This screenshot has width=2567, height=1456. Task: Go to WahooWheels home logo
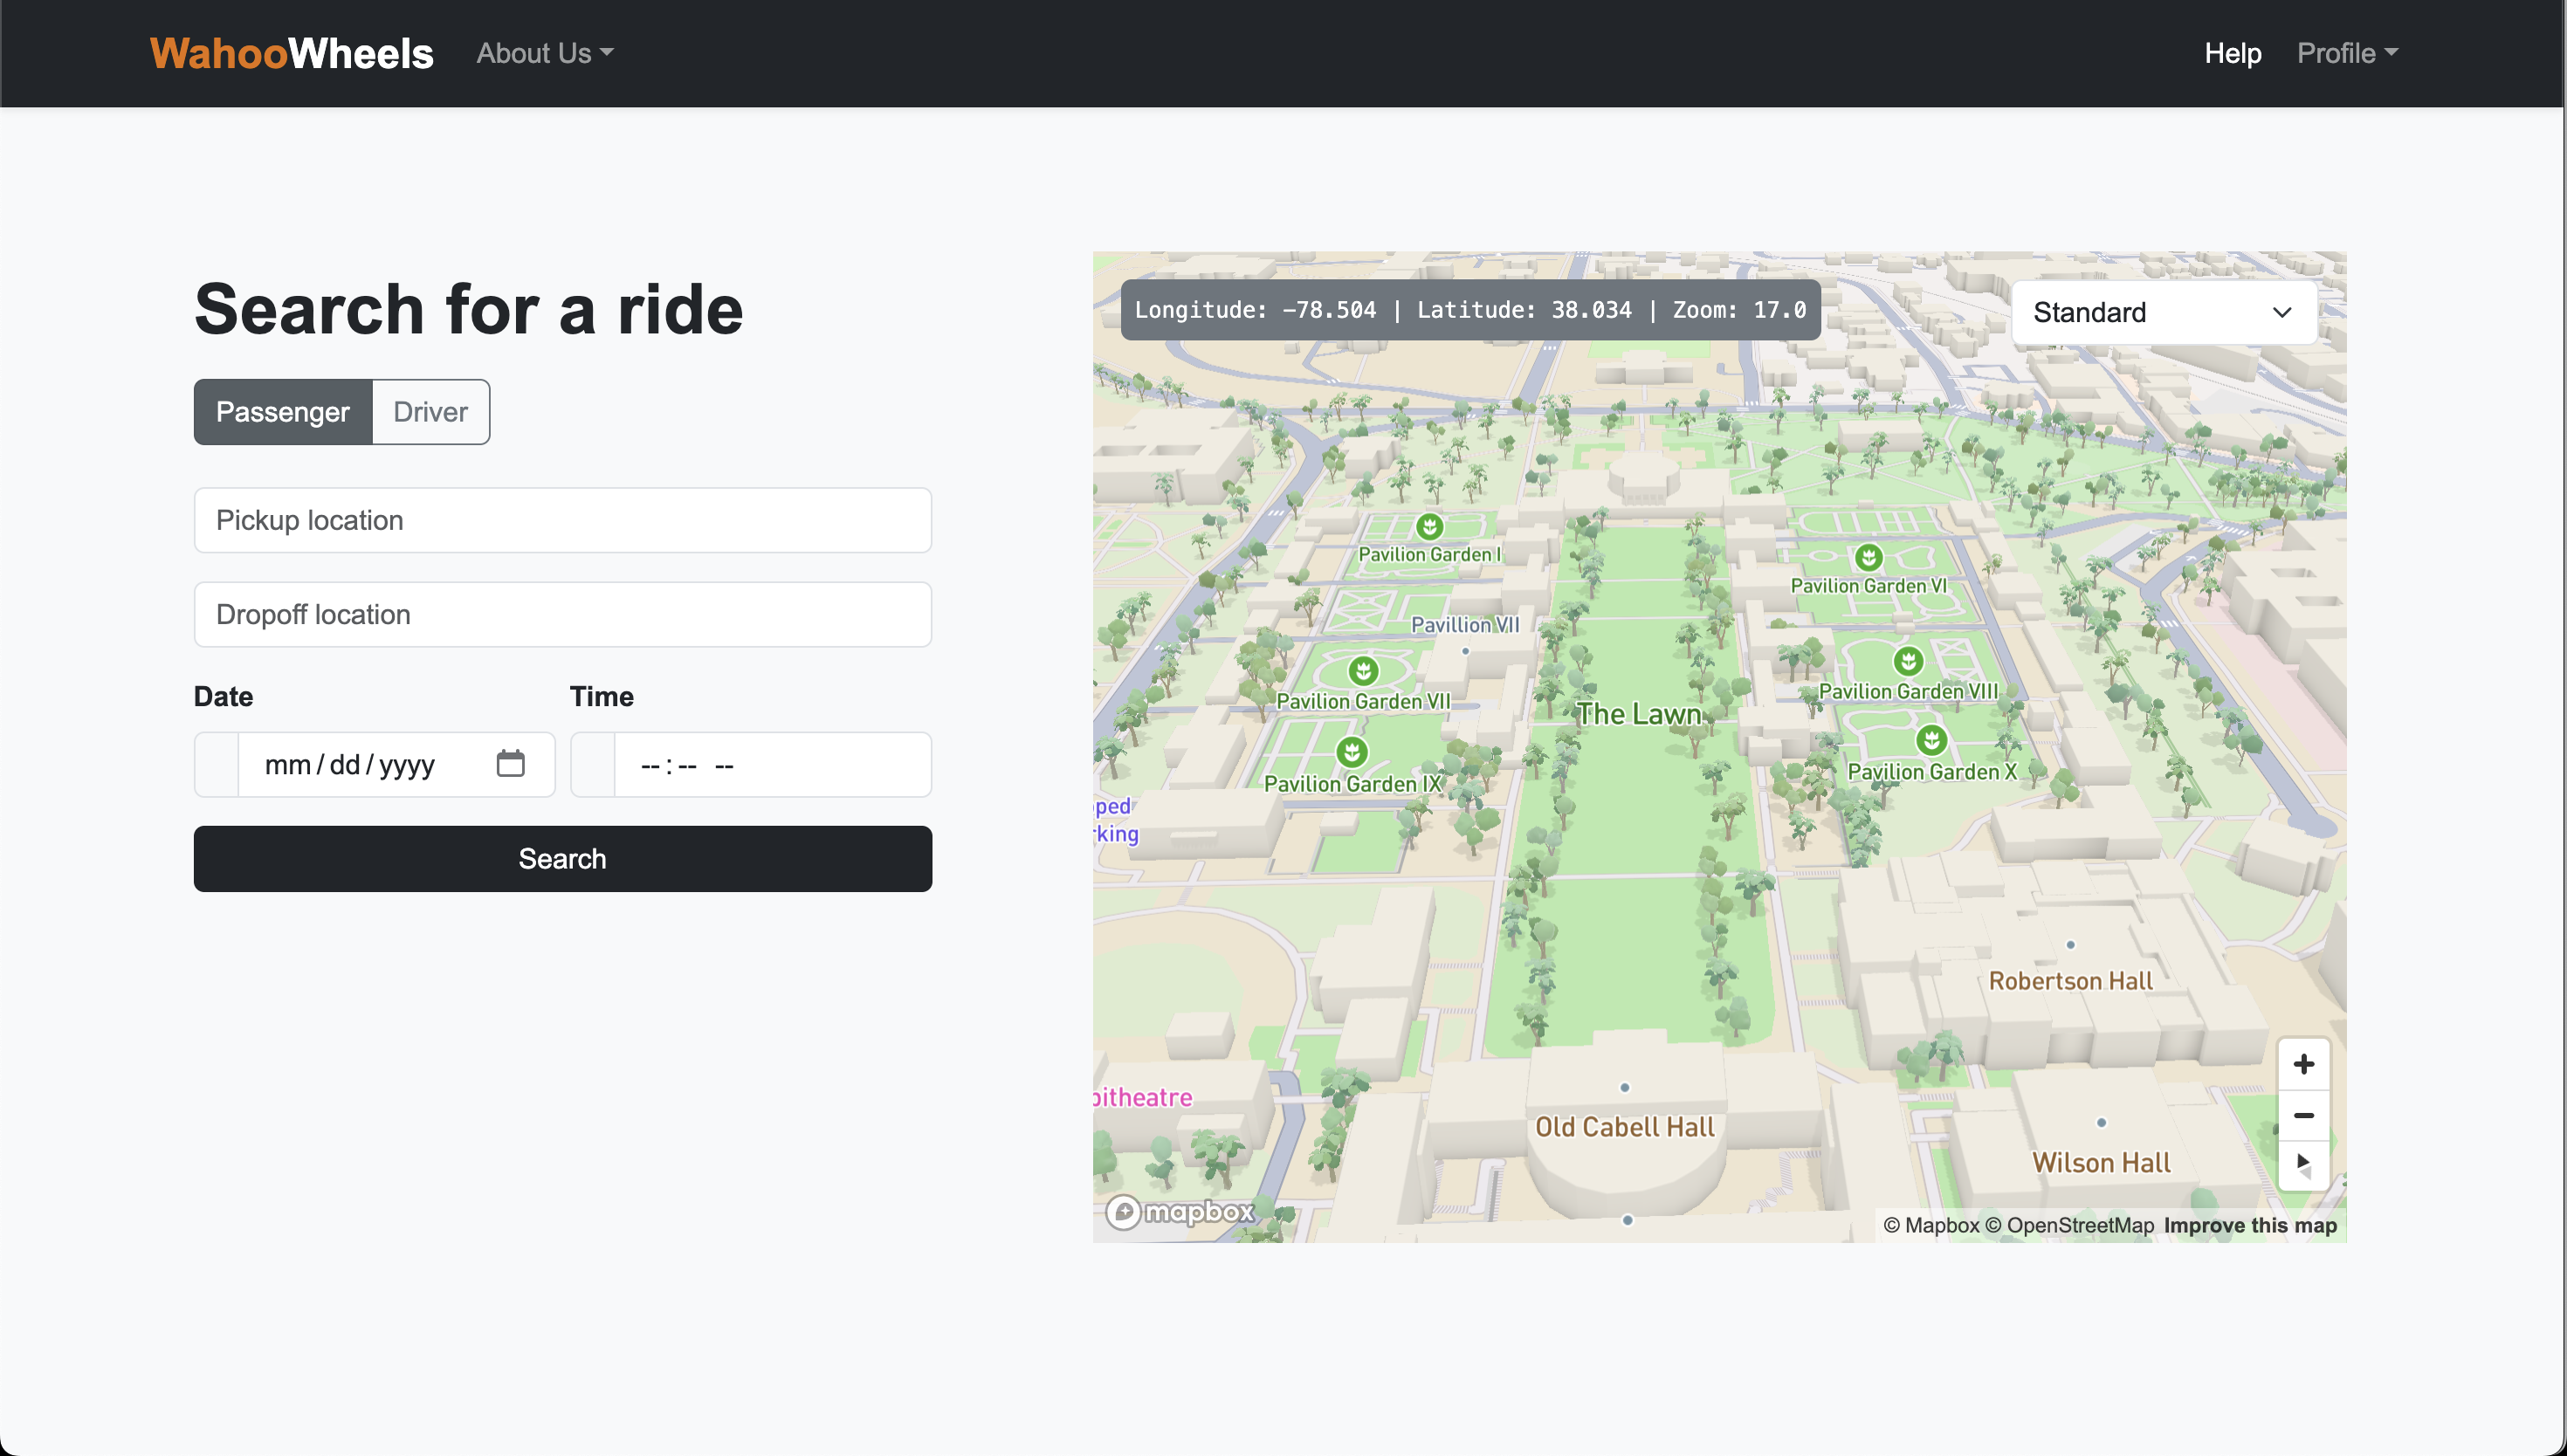[x=291, y=53]
